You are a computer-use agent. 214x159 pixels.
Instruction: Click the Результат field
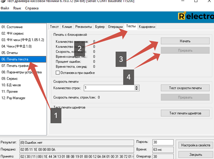[77, 142]
